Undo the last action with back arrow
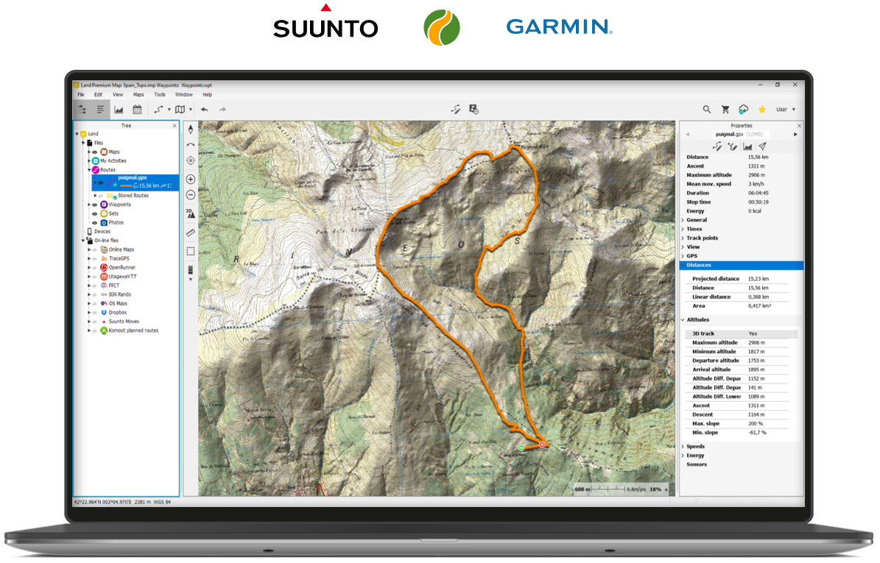The image size is (880, 563). [205, 110]
